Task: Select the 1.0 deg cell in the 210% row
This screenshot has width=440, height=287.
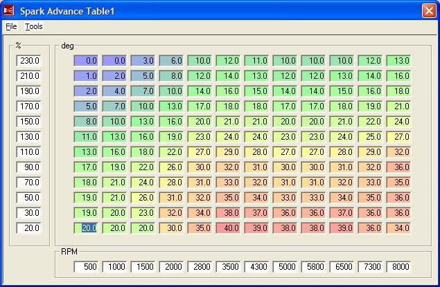Action: (86, 76)
